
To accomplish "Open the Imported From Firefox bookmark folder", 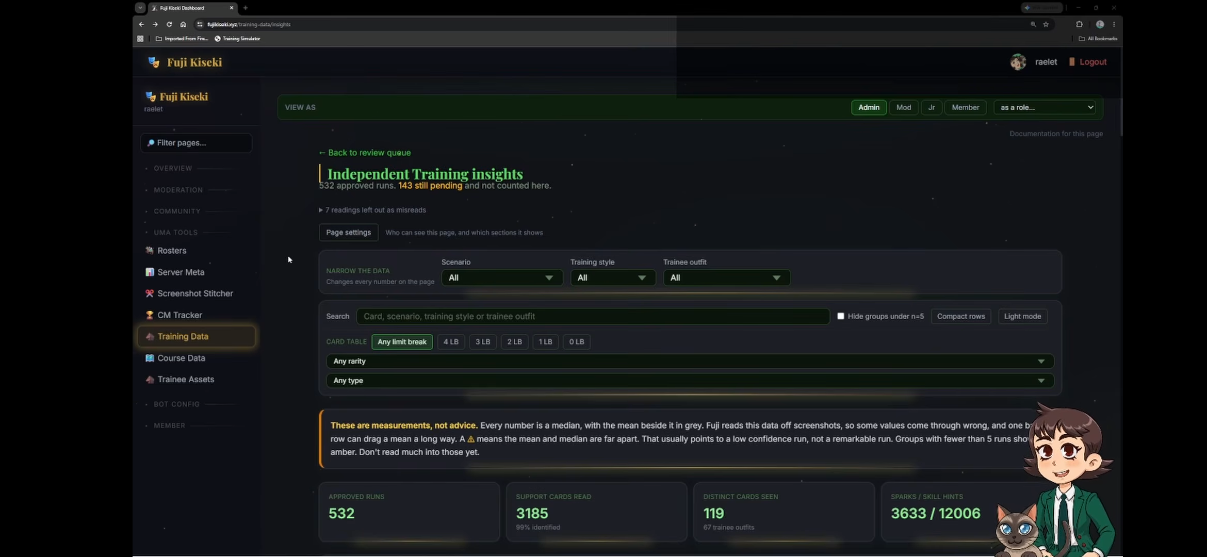I will [x=182, y=39].
